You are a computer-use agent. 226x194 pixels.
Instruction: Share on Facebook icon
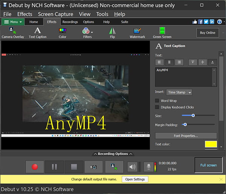pos(200,22)
